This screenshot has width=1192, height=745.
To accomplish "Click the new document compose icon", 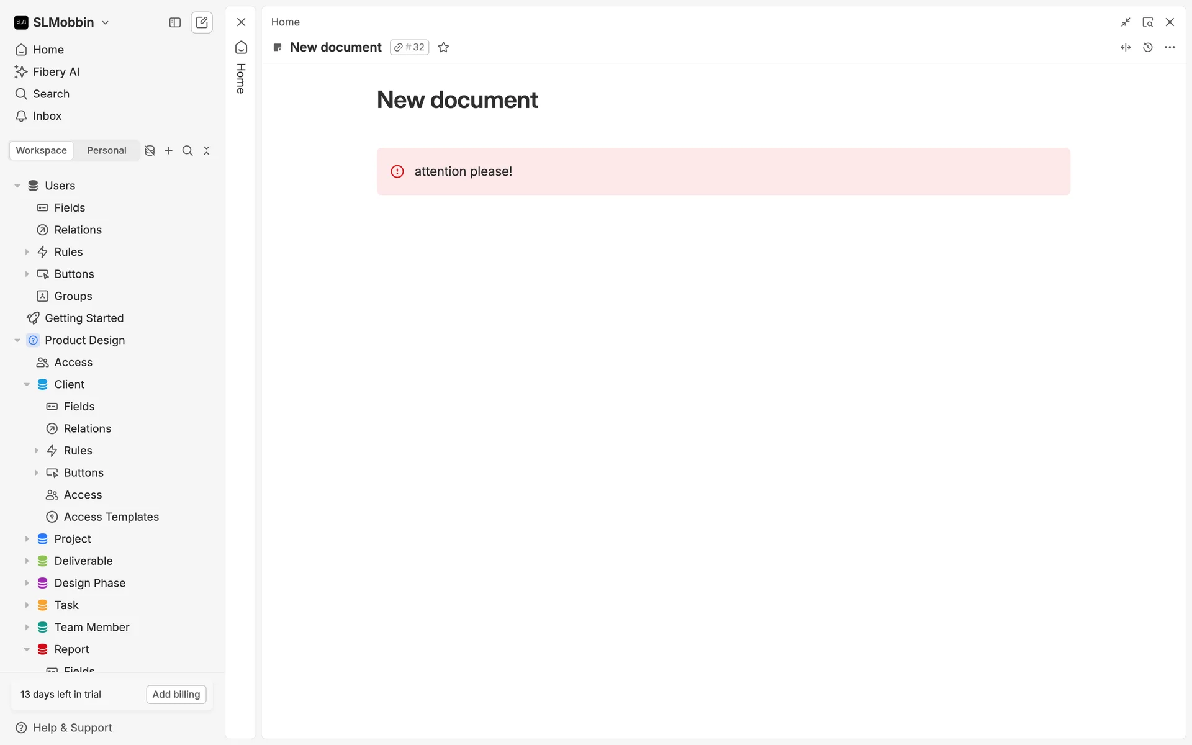I will point(202,22).
